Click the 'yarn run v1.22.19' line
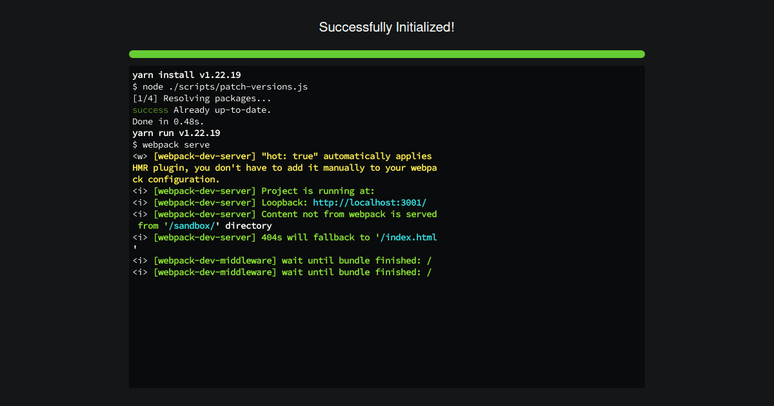This screenshot has width=774, height=406. click(x=176, y=133)
